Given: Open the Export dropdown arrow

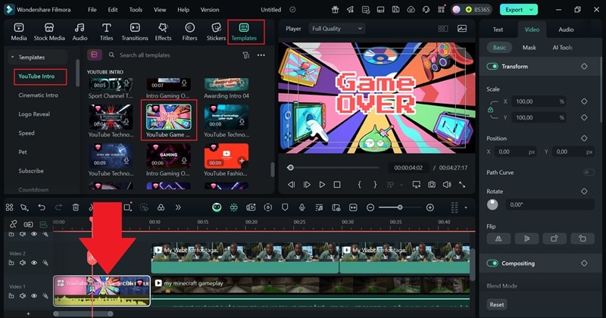Looking at the screenshot, I should (x=532, y=10).
